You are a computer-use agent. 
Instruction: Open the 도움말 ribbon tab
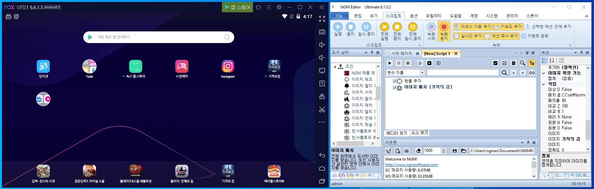tap(456, 16)
